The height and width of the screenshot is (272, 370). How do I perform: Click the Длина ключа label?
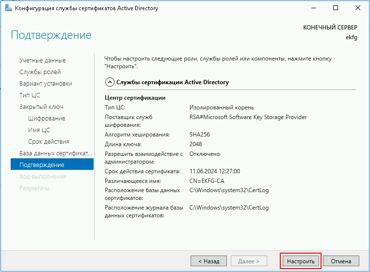tap(123, 144)
